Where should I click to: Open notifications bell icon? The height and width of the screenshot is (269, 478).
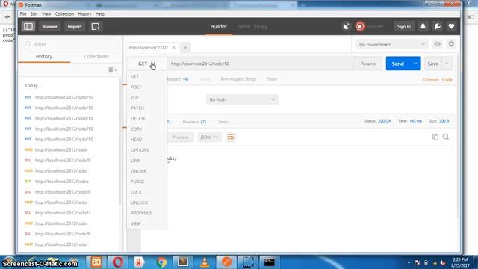[423, 27]
